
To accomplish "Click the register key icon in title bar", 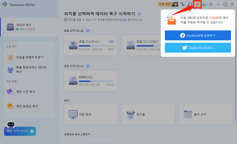I will [182, 4].
